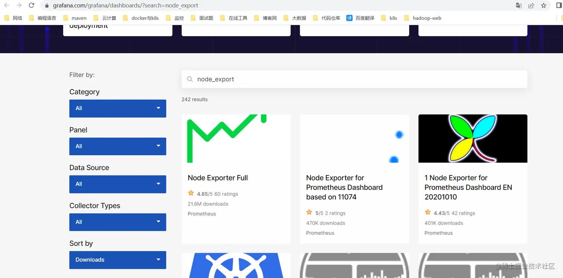Click the deployment card at the top
Image resolution: width=563 pixels, height=278 pixels.
point(118,30)
